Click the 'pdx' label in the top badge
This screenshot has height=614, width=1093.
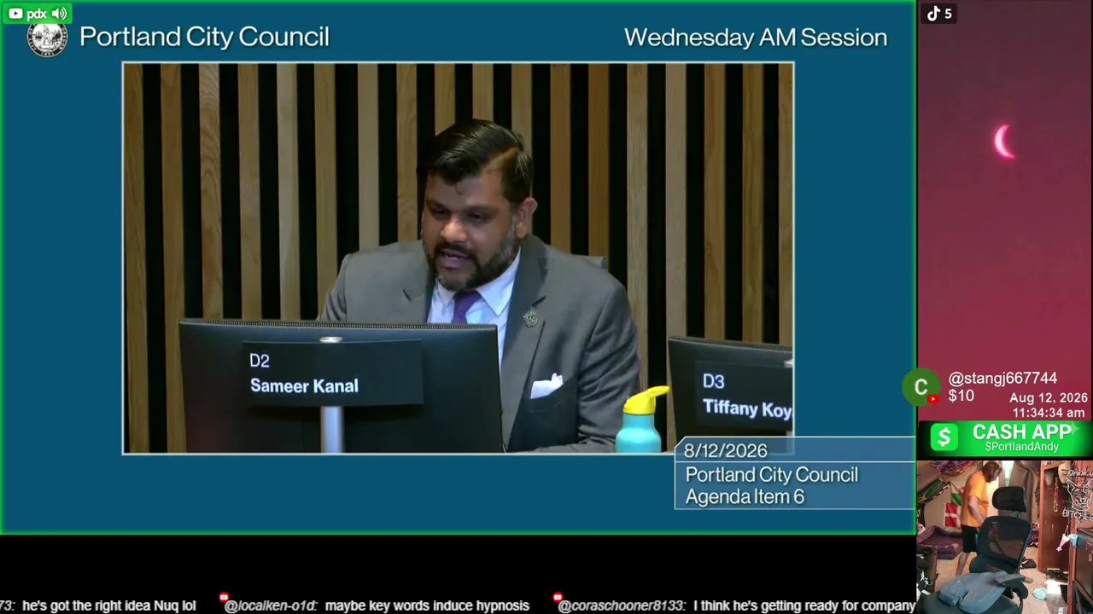pos(37,14)
